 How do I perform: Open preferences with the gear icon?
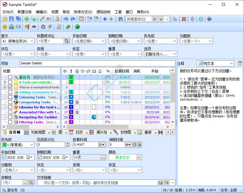tap(201, 19)
